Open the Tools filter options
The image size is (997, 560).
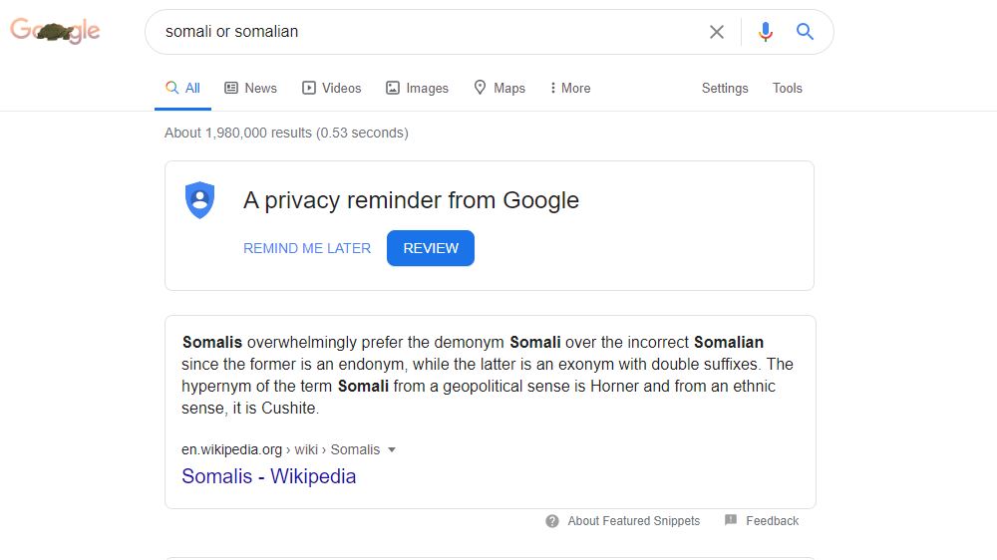click(788, 89)
